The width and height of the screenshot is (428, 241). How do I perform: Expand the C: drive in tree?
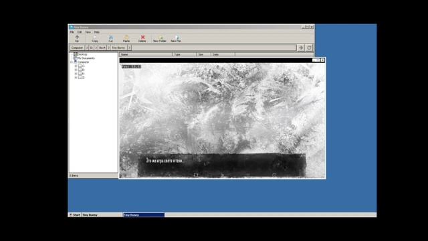[76, 66]
